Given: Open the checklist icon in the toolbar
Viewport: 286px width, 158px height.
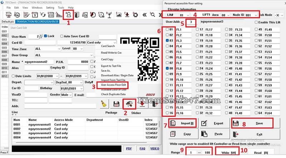Looking at the screenshot, I should pyautogui.click(x=26, y=15).
